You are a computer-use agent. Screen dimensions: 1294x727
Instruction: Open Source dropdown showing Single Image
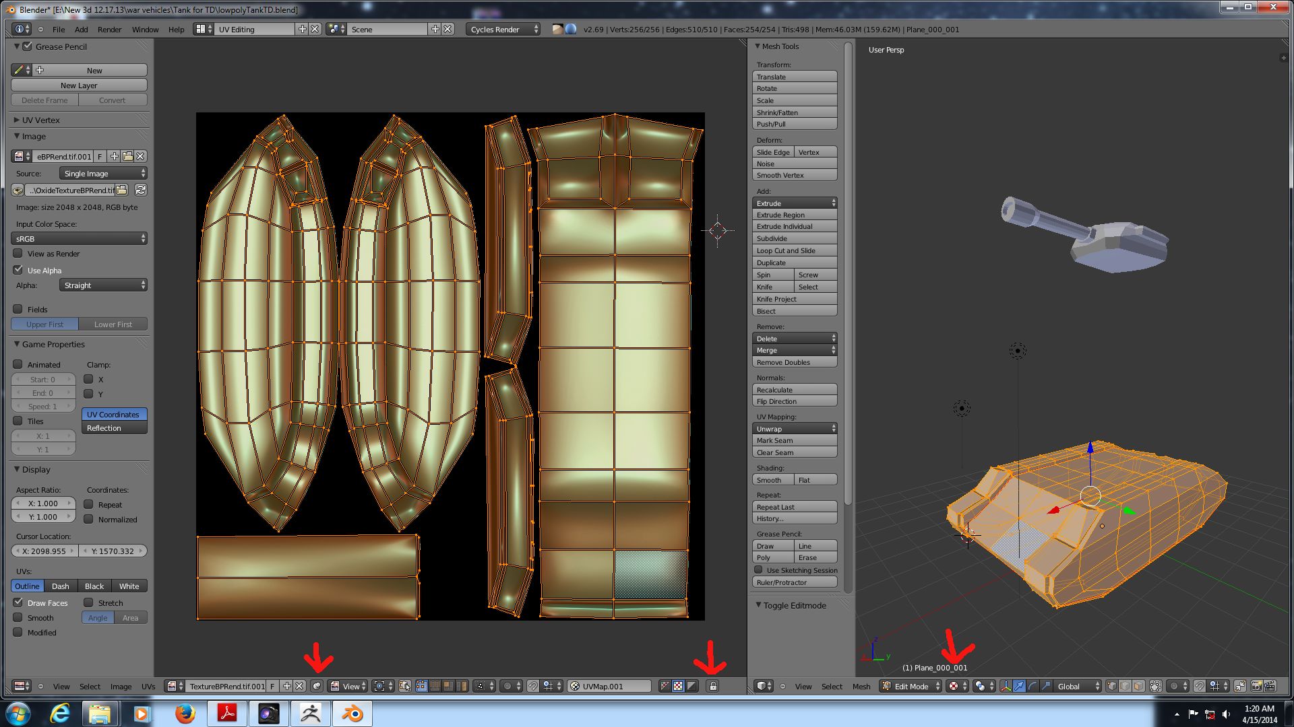[x=103, y=173]
